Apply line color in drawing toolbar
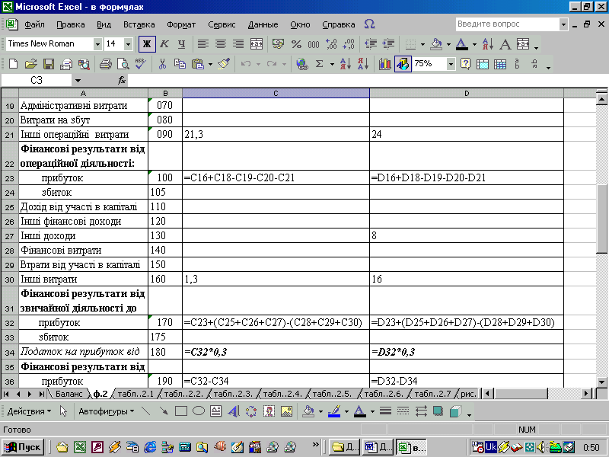This screenshot has width=609, height=457. click(x=334, y=411)
